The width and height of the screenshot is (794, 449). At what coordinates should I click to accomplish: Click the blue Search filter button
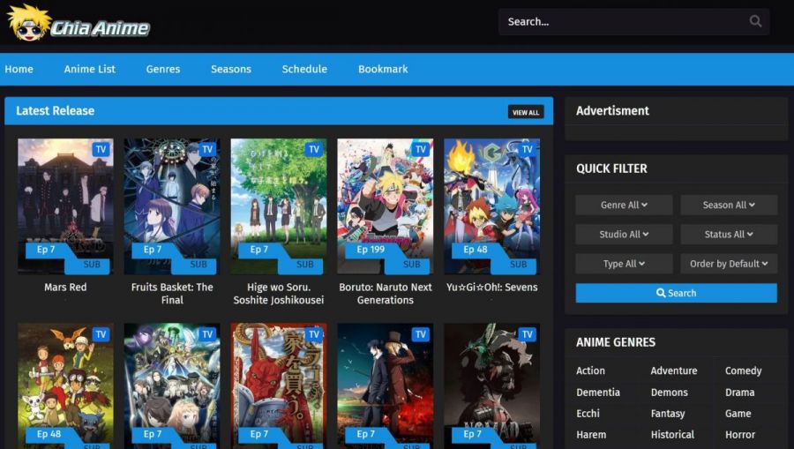click(x=676, y=293)
